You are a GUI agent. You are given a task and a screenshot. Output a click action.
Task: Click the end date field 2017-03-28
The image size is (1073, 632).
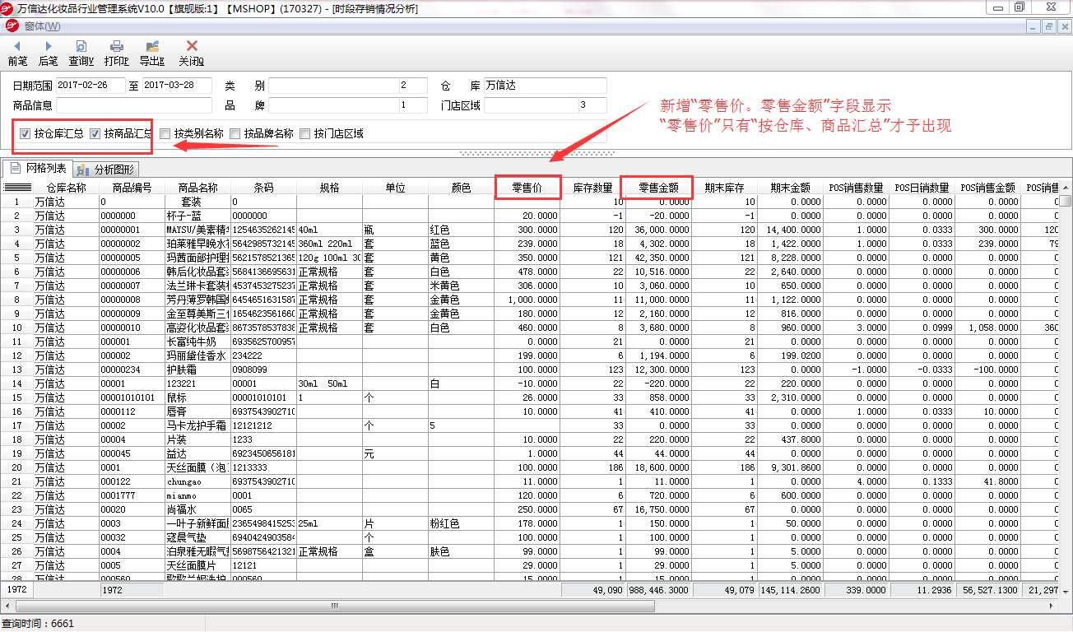[176, 86]
